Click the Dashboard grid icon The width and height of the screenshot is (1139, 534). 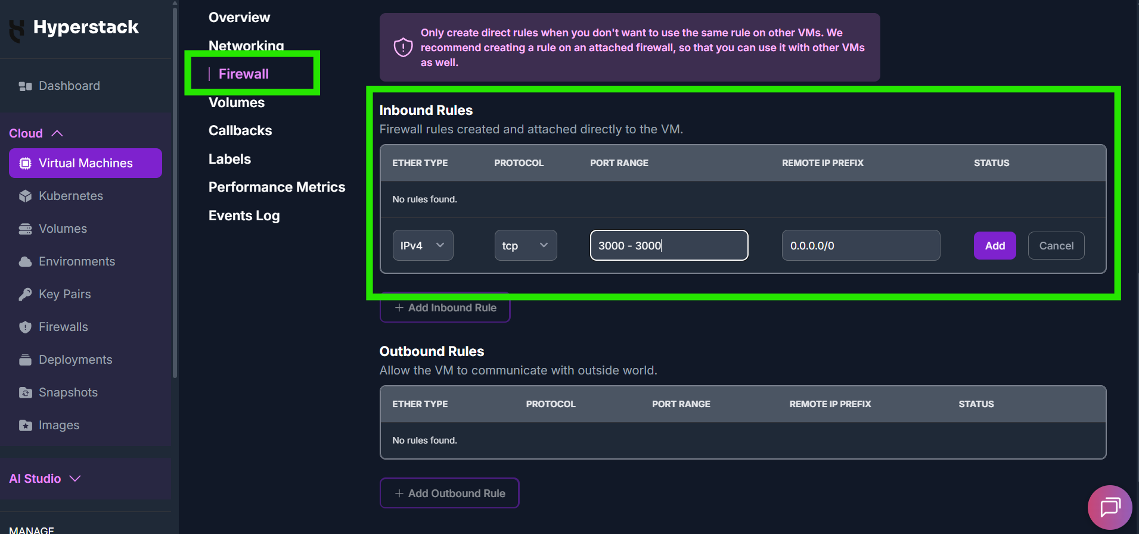(25, 86)
